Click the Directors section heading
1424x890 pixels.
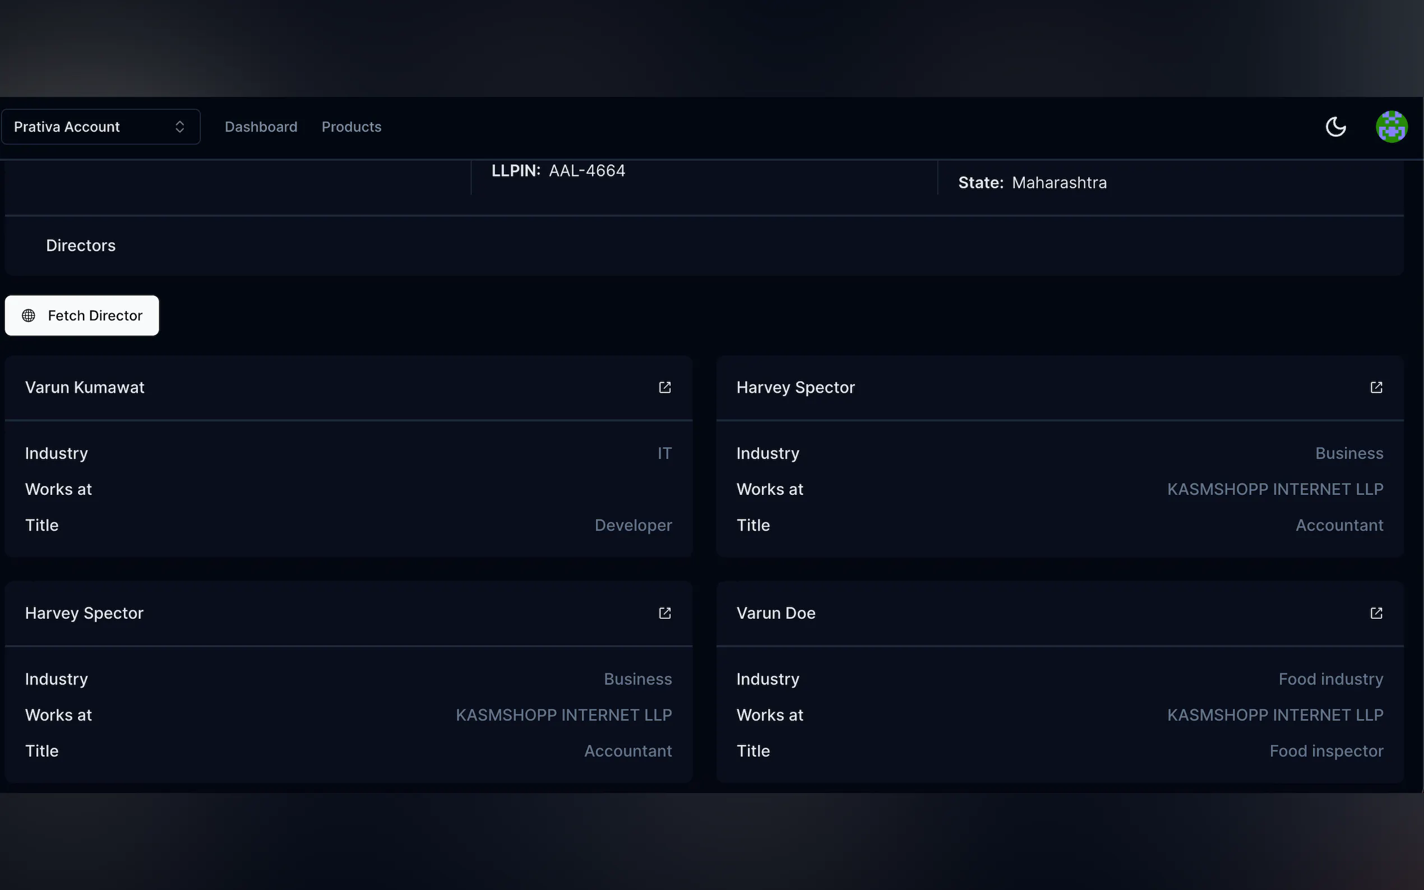[x=81, y=245]
